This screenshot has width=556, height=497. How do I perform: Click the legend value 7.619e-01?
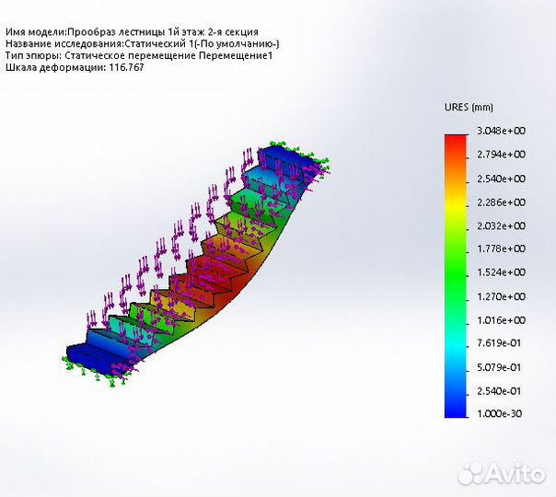pyautogui.click(x=500, y=343)
